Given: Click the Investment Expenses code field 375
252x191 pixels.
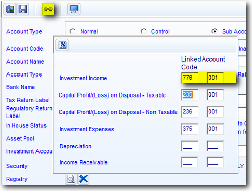Looking at the screenshot, I should (x=189, y=129).
